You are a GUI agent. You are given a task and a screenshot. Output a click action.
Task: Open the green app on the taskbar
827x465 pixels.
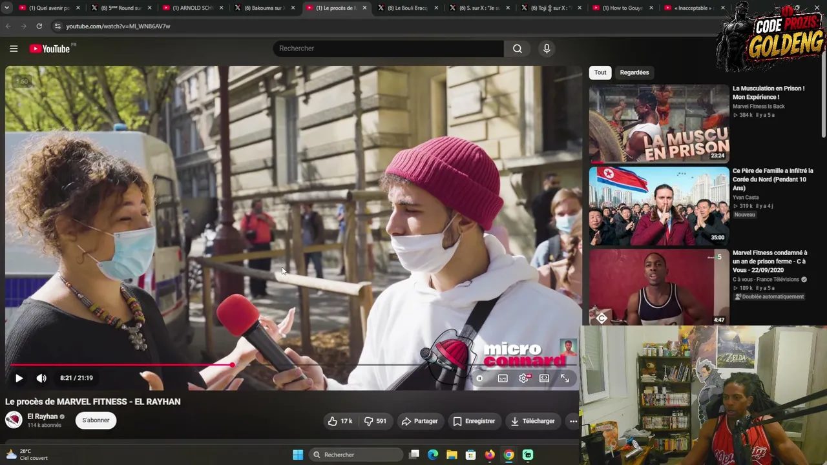tap(528, 455)
